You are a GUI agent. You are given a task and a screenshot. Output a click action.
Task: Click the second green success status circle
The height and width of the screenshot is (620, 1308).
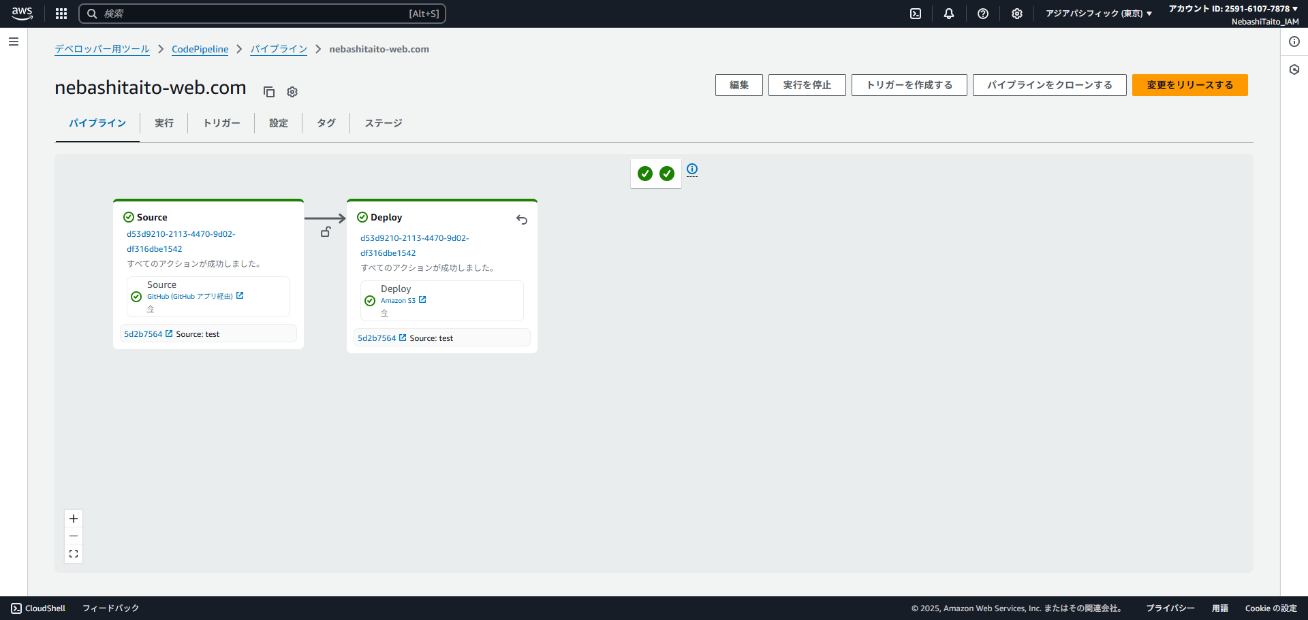point(667,174)
